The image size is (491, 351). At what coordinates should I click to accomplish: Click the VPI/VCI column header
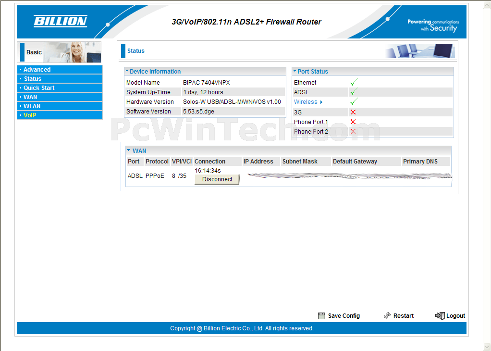pos(182,162)
